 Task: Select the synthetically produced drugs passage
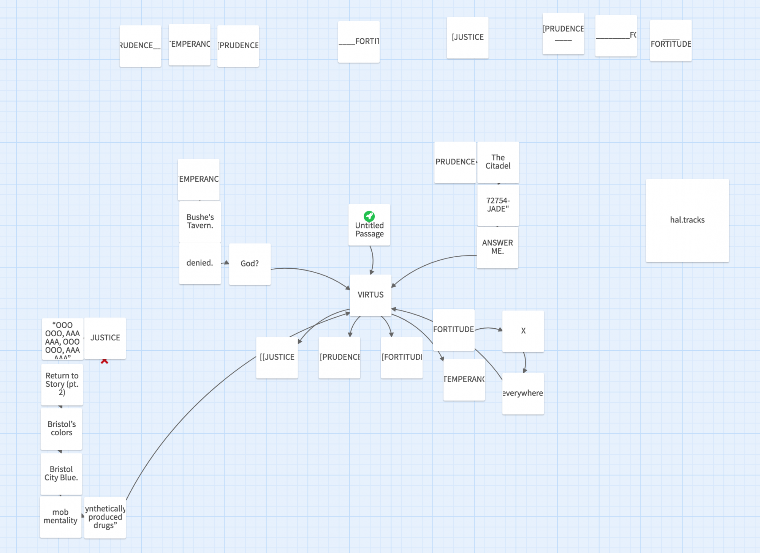105,518
